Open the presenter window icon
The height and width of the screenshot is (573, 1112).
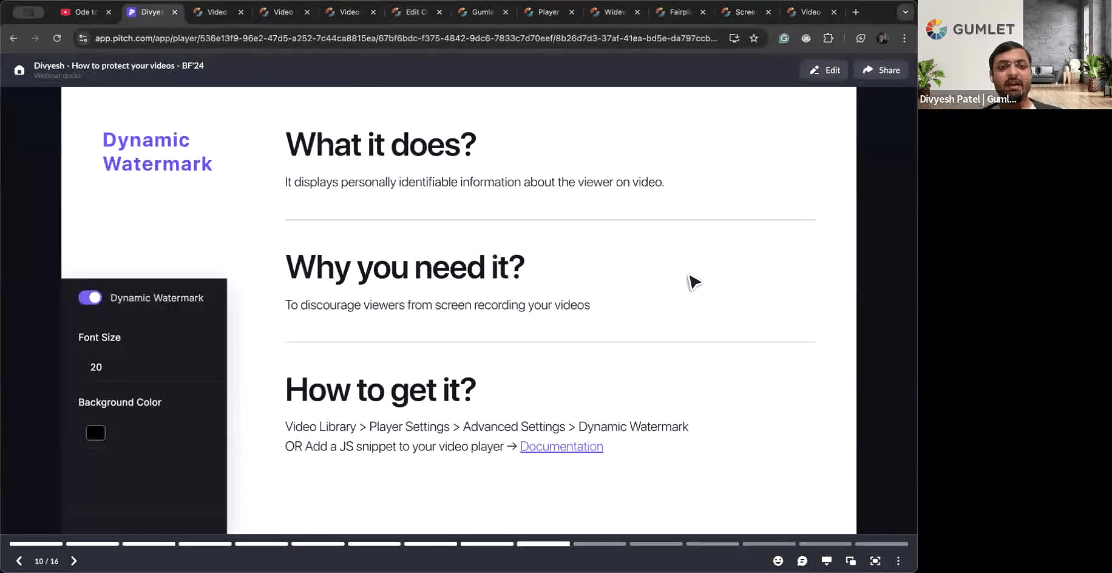(x=851, y=561)
